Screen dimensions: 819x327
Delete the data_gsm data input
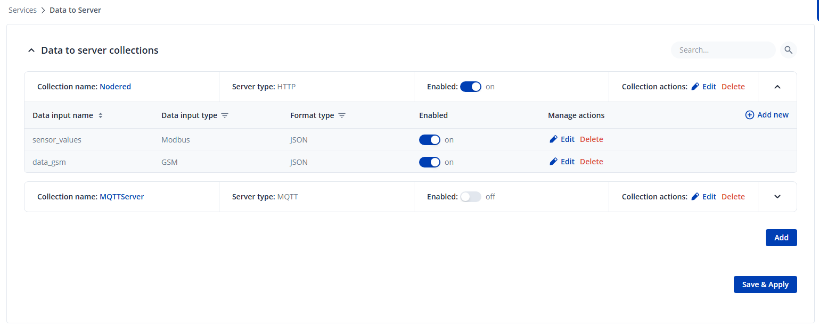coord(592,162)
